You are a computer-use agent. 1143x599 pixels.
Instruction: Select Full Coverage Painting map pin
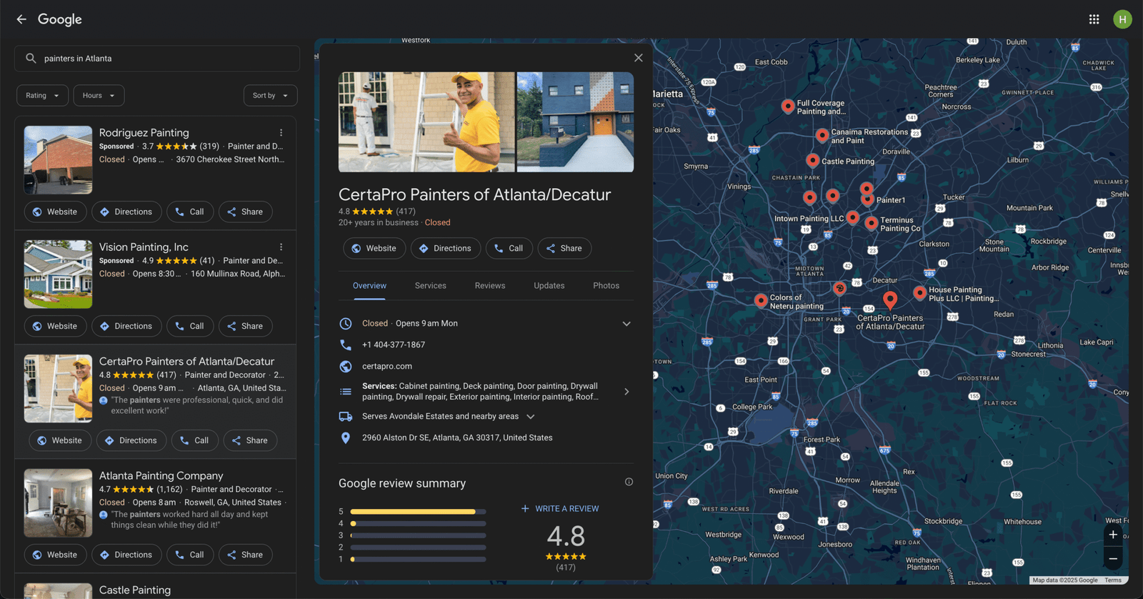[x=787, y=107]
